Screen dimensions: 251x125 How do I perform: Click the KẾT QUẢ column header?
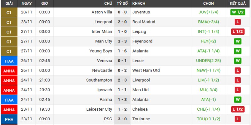point(238,3)
